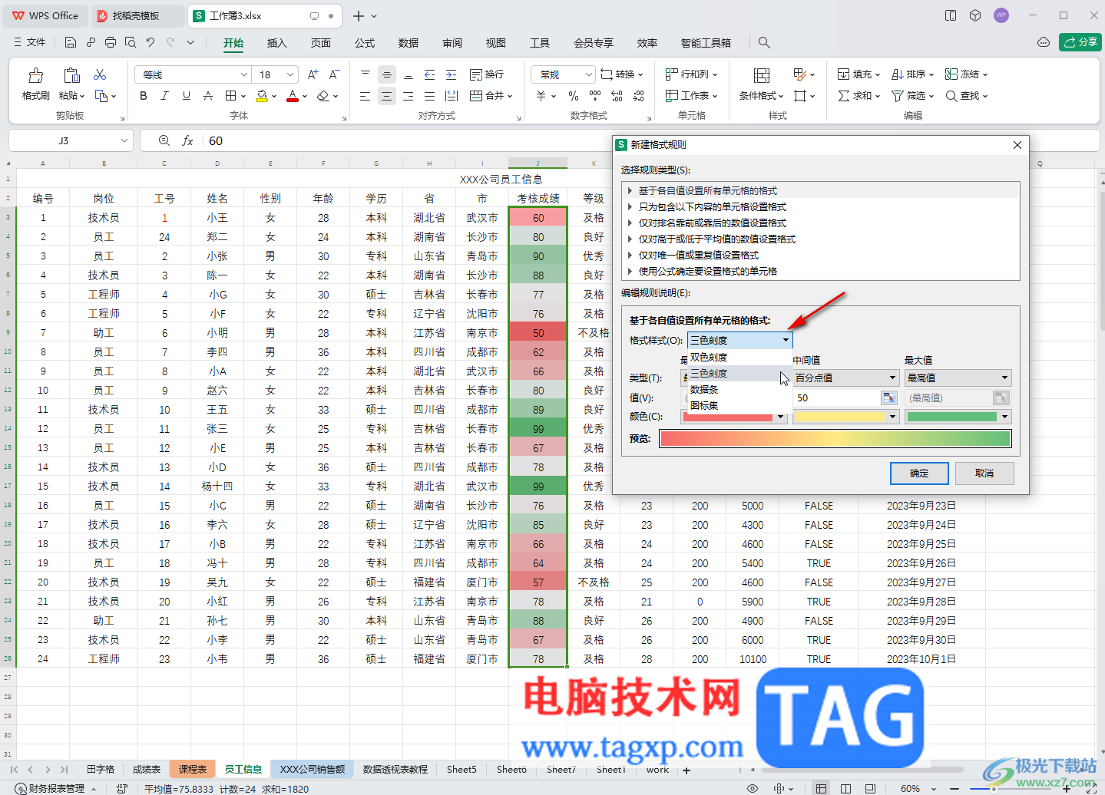Open the font name dropdown (等线)
The image size is (1105, 795).
(244, 74)
